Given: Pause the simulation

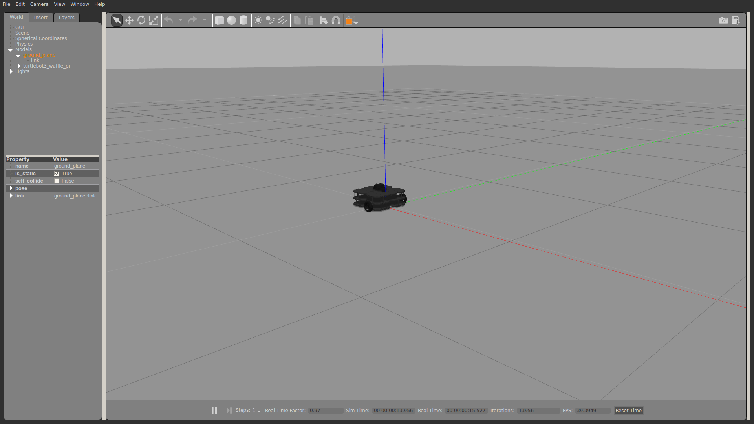Looking at the screenshot, I should tap(214, 410).
